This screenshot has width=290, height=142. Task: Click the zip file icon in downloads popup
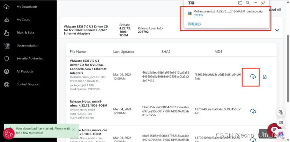pos(189,13)
